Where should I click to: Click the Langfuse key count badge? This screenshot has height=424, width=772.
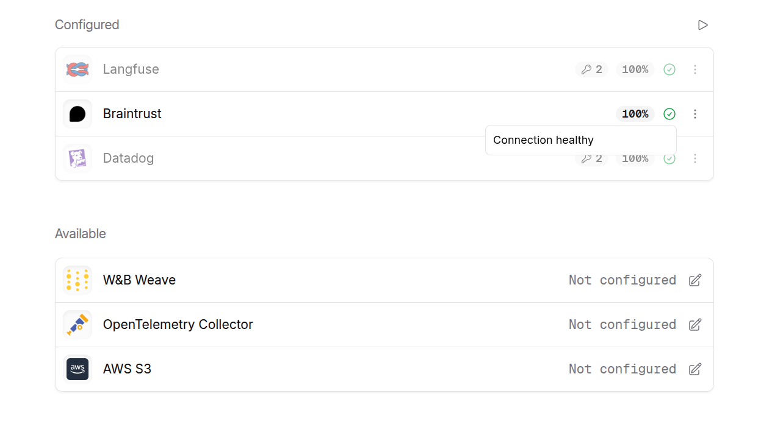pyautogui.click(x=591, y=69)
